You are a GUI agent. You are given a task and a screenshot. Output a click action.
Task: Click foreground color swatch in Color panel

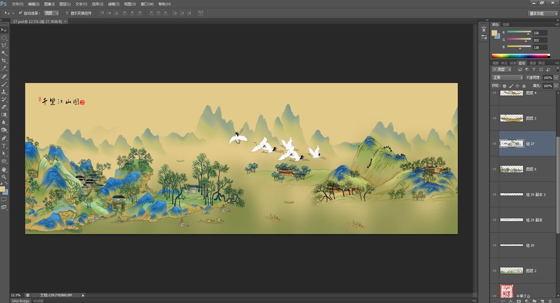click(494, 33)
